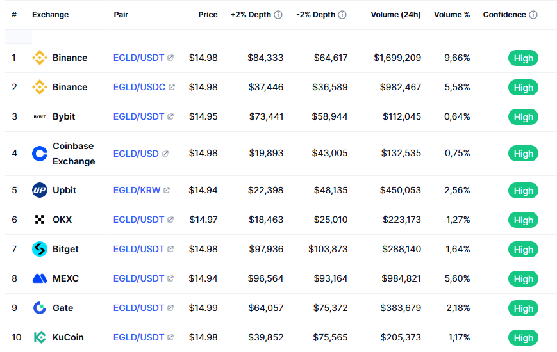Sort table by Volume (24h) header
The width and height of the screenshot is (557, 352).
tap(395, 15)
